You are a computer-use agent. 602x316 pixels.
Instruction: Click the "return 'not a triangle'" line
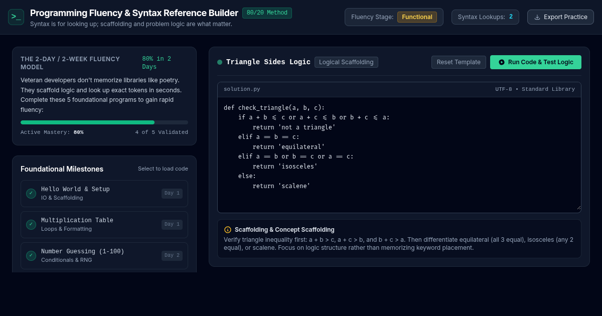(x=294, y=127)
